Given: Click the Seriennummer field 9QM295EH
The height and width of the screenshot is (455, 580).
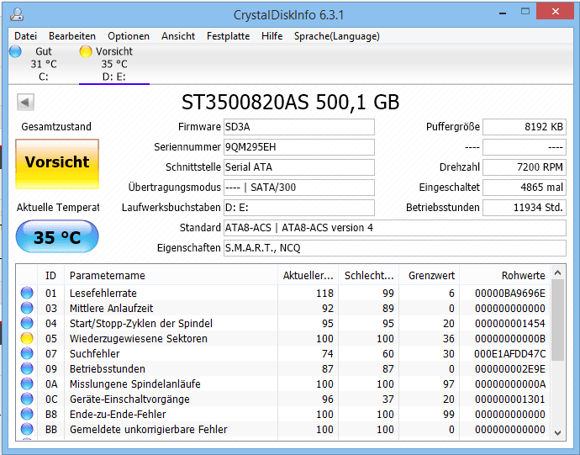Looking at the screenshot, I should click(x=299, y=147).
